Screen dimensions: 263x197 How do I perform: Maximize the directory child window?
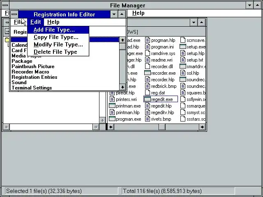202,22
